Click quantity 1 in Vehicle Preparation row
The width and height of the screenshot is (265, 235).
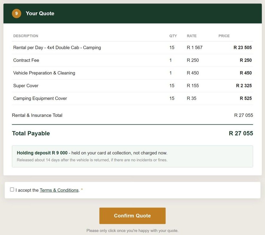170,73
